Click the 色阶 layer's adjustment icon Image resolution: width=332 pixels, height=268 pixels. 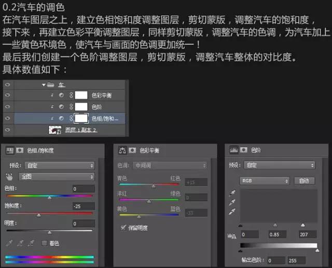pos(62,107)
